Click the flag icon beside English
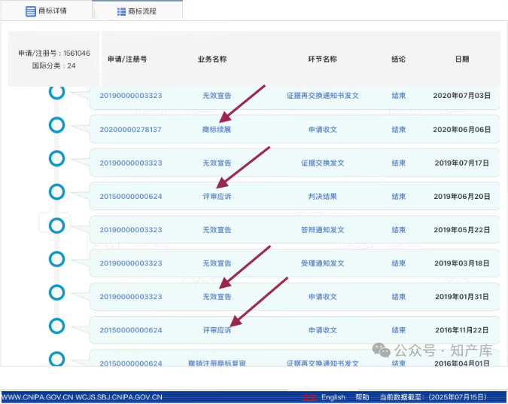The image size is (508, 404). (x=308, y=397)
